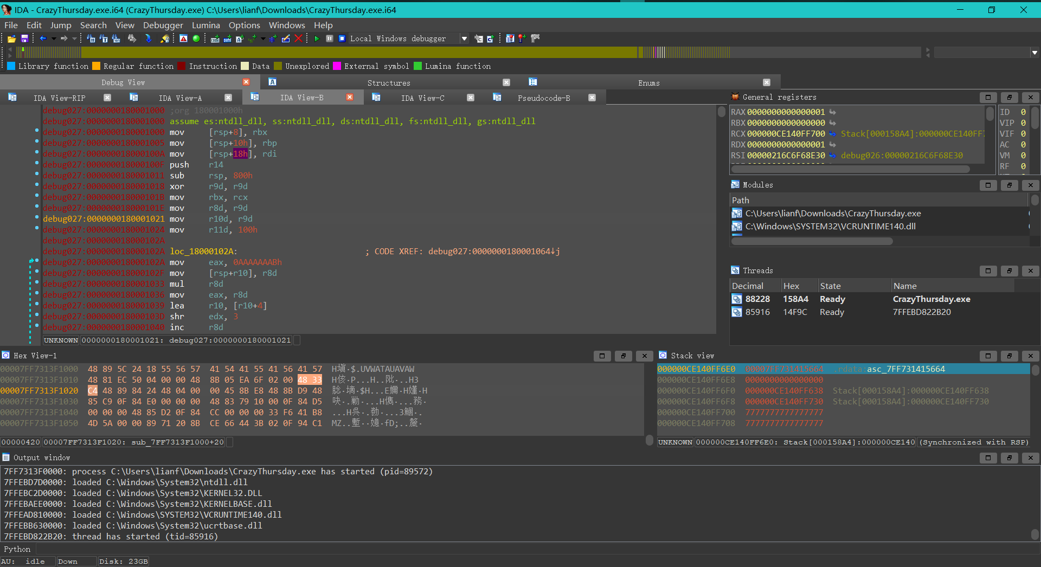Click the Modules panel icon

(735, 185)
